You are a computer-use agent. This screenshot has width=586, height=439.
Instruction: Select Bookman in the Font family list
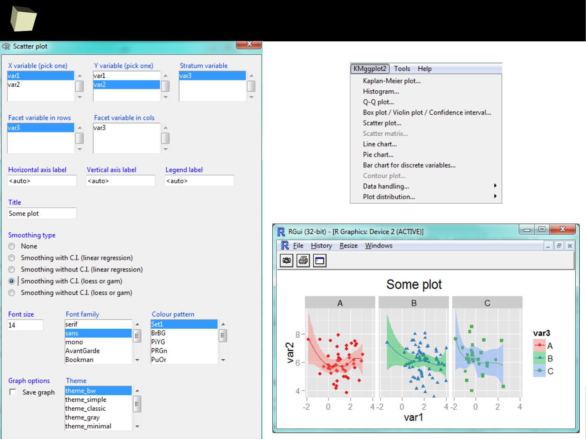pos(98,360)
